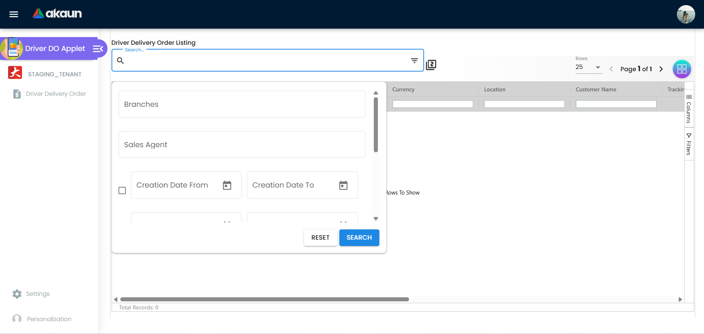Click the RESET button

click(320, 237)
